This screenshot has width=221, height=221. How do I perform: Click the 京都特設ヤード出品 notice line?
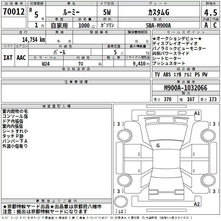point(52,207)
